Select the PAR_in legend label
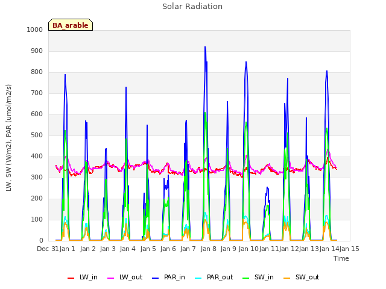Screen dimensions: 386x289 pos(174,277)
